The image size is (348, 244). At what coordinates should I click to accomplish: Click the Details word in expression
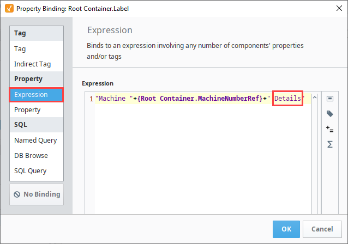coord(287,98)
